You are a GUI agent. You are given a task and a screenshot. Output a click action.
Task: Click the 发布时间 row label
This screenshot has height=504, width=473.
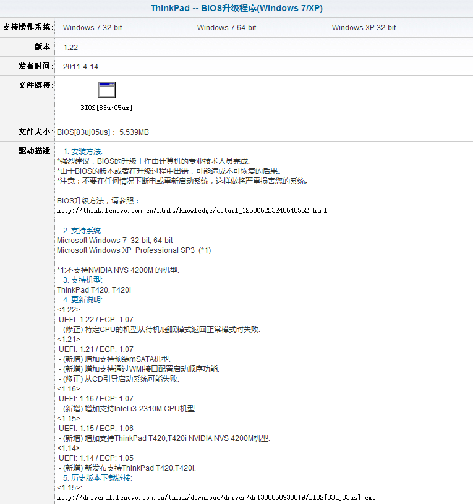[36, 66]
